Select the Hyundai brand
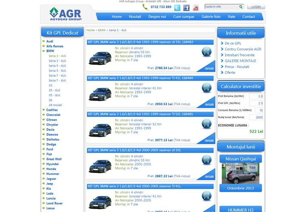The width and height of the screenshot is (299, 212). coord(53,164)
